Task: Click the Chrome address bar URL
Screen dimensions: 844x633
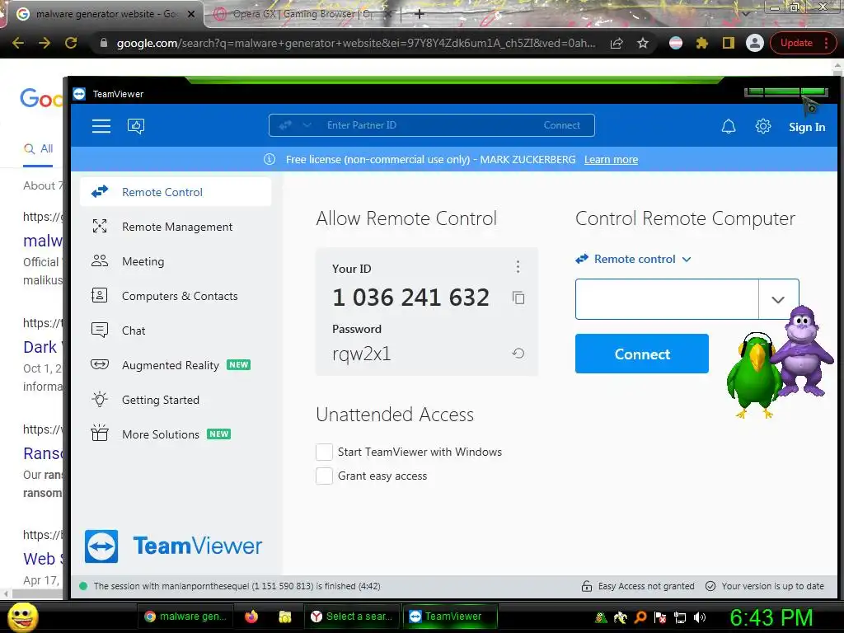Action: (x=355, y=43)
